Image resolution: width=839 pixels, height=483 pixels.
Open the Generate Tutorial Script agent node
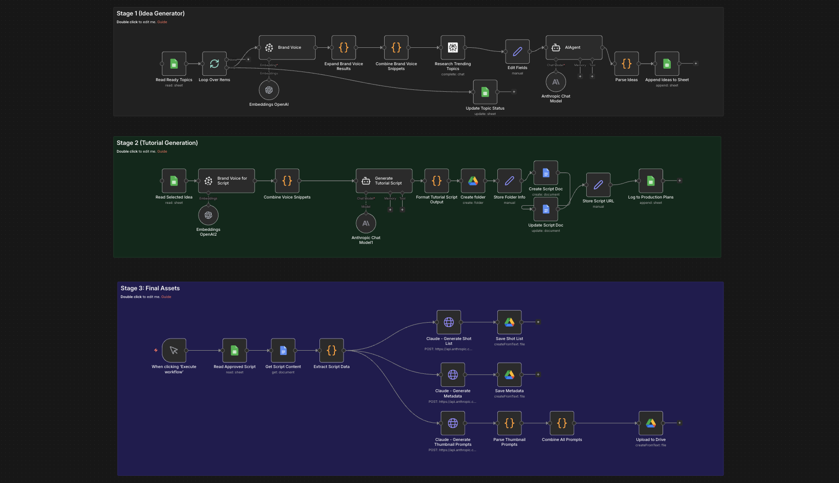coord(384,180)
